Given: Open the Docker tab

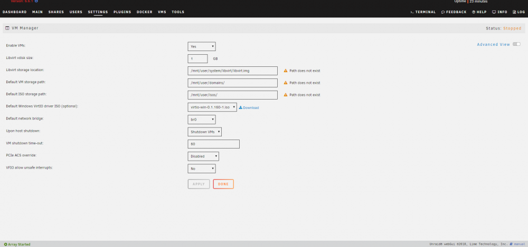Looking at the screenshot, I should pos(145,12).
